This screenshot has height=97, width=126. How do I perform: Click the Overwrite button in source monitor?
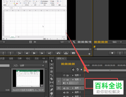(x=66, y=53)
